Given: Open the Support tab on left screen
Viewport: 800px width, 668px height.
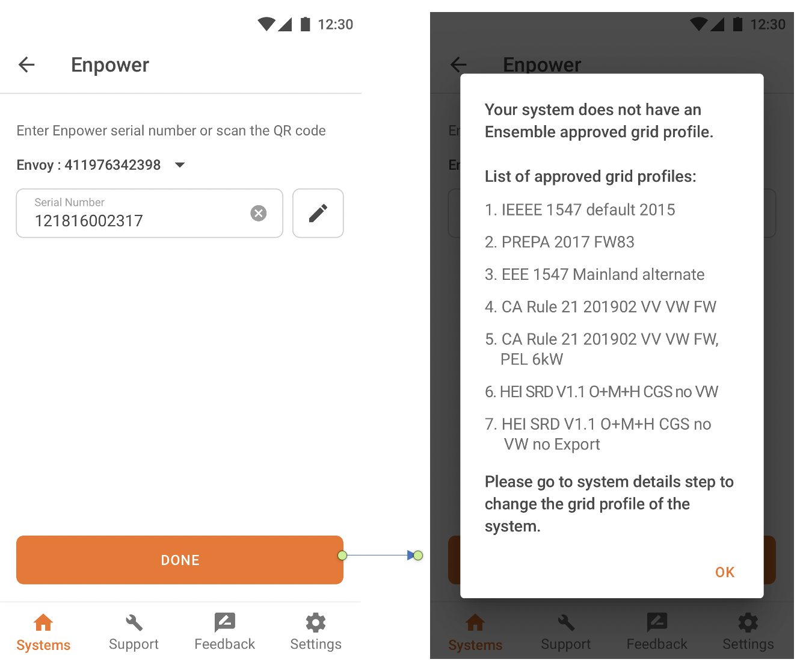Looking at the screenshot, I should [x=134, y=631].
